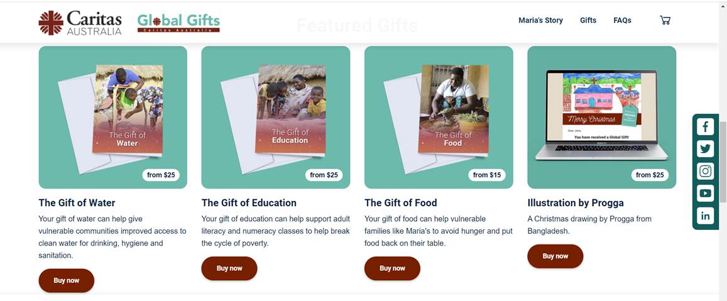Open The Gift of Food title link
Screen dimensions: 727x301
(x=401, y=203)
